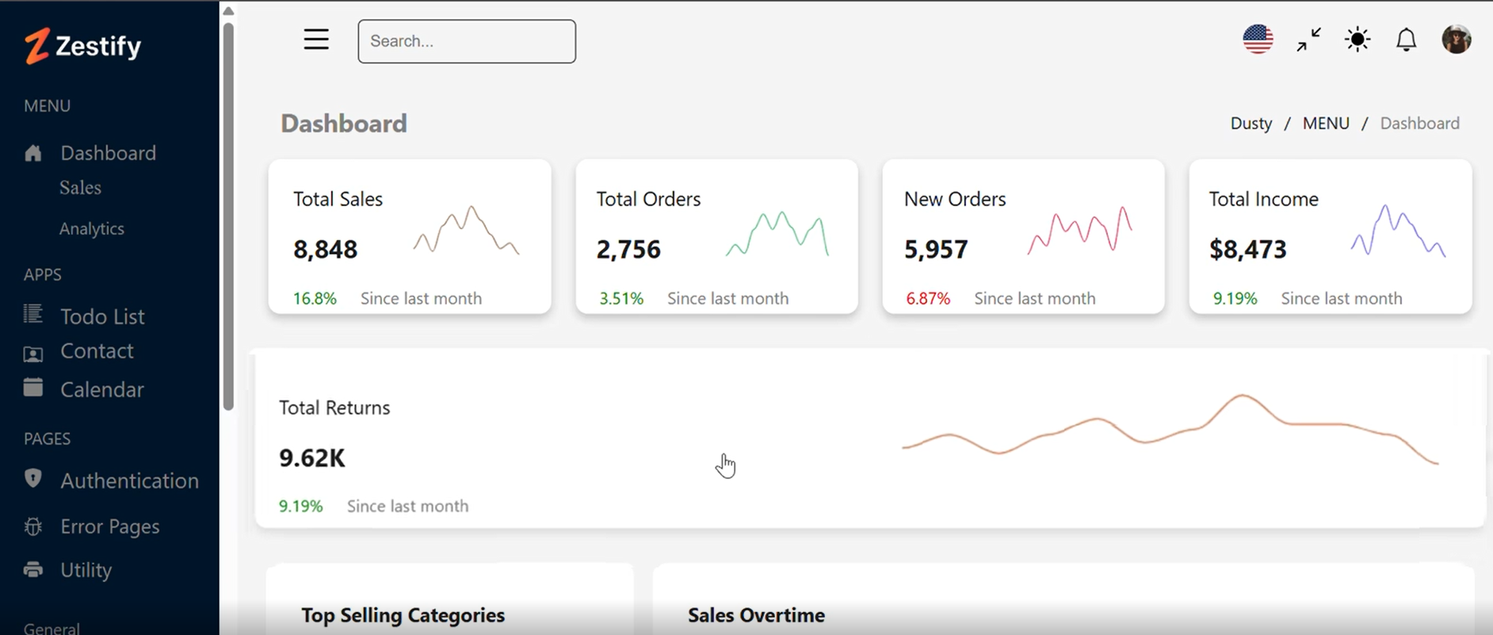Click the PAGES section label
Image resolution: width=1493 pixels, height=635 pixels.
coord(47,438)
